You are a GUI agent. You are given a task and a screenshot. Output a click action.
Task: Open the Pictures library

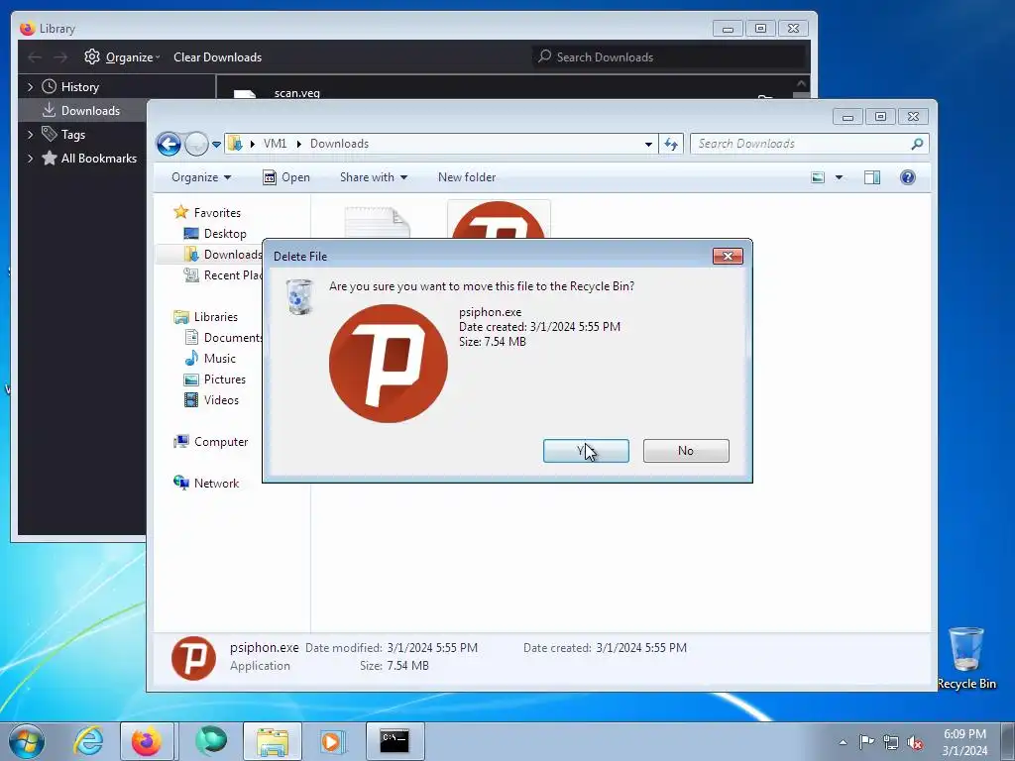coord(215,380)
